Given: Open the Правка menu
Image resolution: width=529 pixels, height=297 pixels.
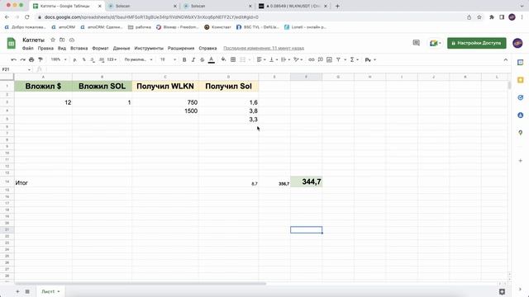Looking at the screenshot, I should 45,48.
